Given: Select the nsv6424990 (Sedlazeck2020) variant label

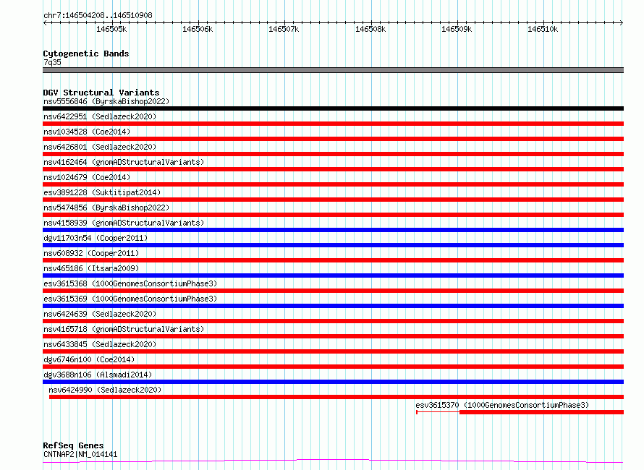Looking at the screenshot, I should click(105, 390).
